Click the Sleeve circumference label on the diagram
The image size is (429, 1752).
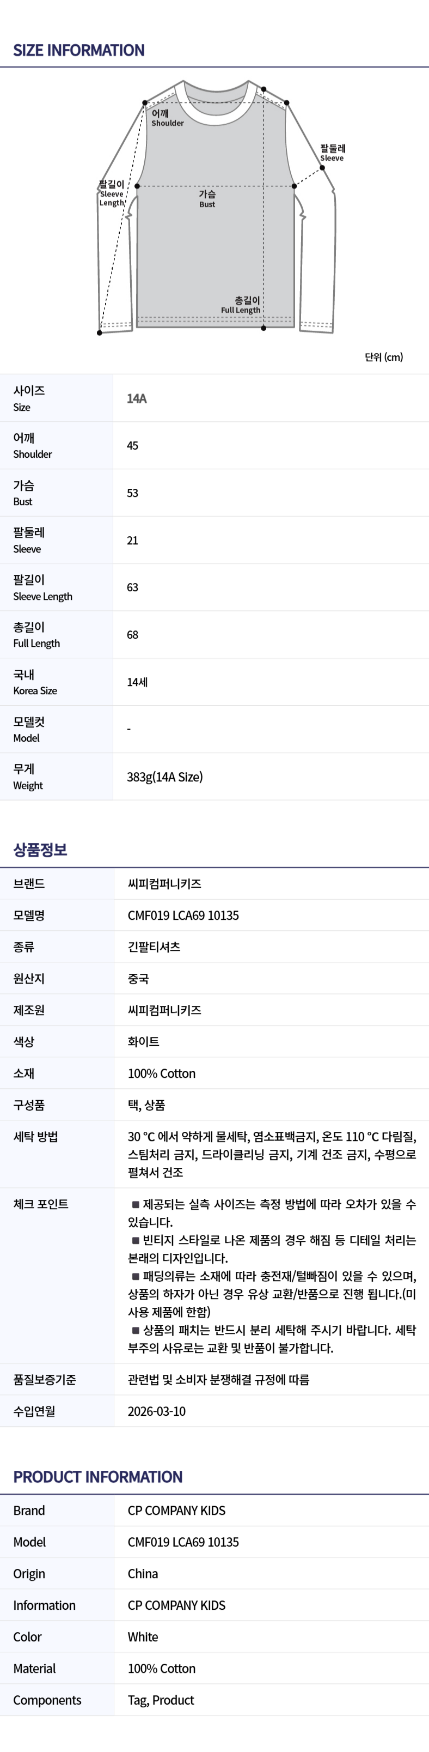tap(333, 153)
